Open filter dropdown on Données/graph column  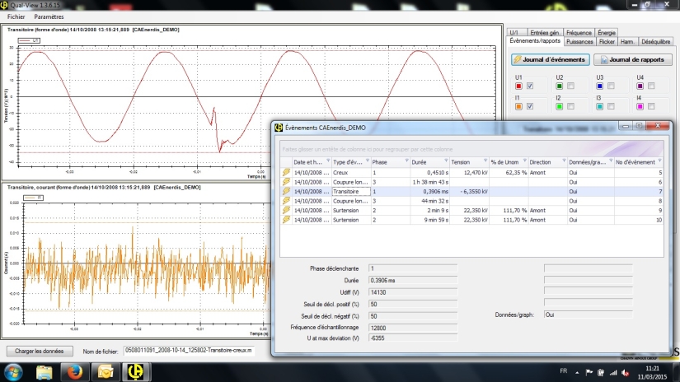611,161
